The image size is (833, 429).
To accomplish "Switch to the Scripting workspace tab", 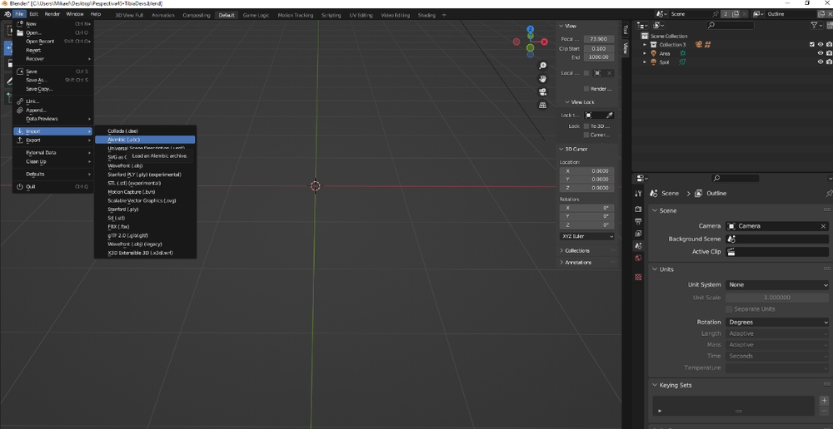I will pos(331,15).
